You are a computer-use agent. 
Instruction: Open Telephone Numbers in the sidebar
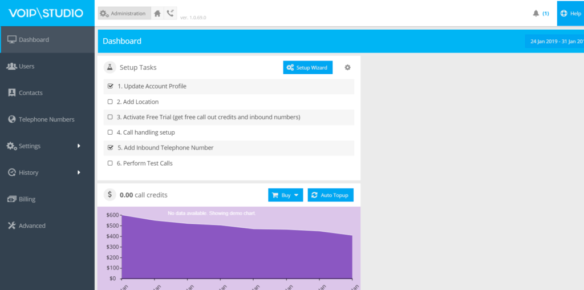coord(46,119)
